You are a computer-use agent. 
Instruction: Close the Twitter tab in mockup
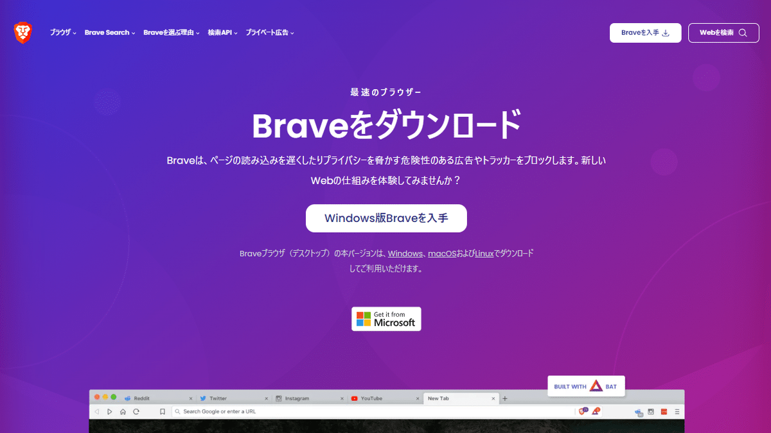[267, 398]
